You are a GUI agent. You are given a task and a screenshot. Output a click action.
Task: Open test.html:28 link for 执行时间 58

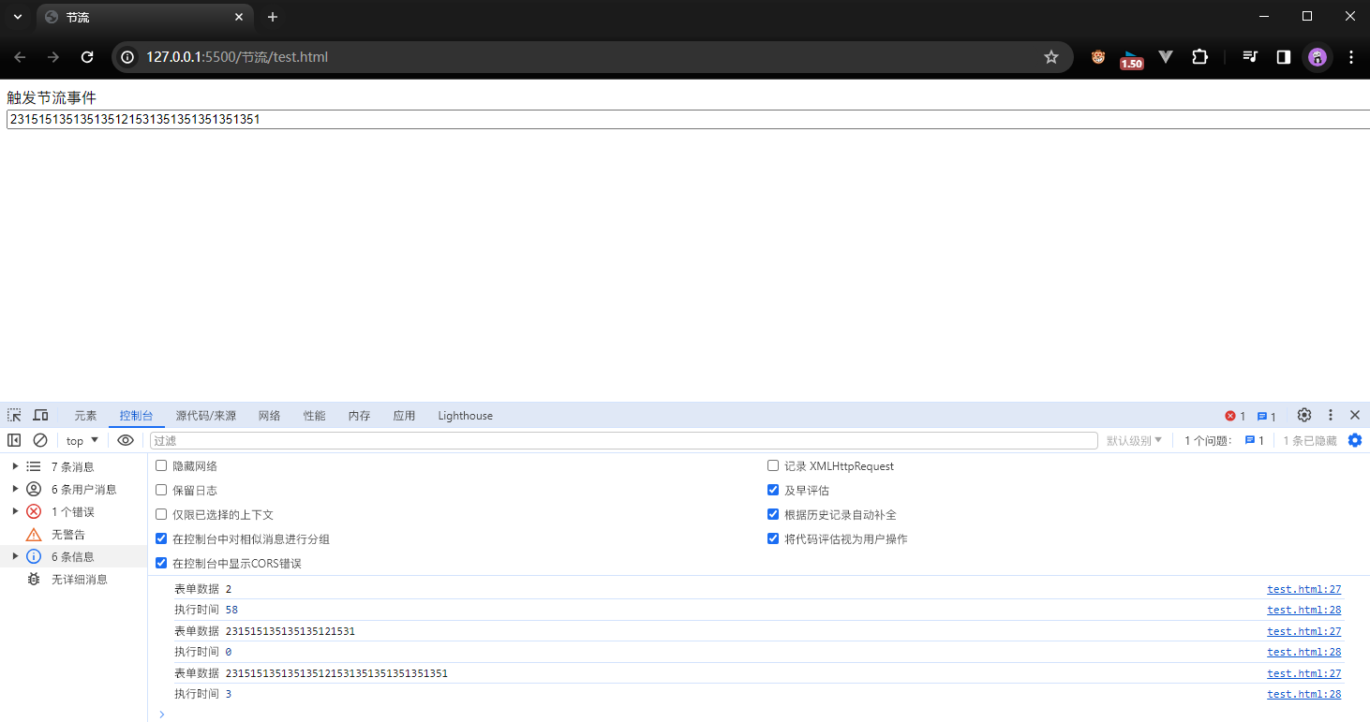point(1304,610)
